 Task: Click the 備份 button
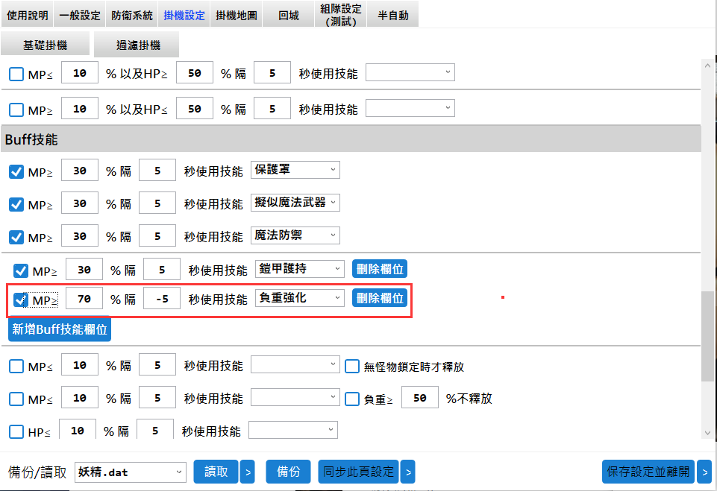(x=288, y=472)
